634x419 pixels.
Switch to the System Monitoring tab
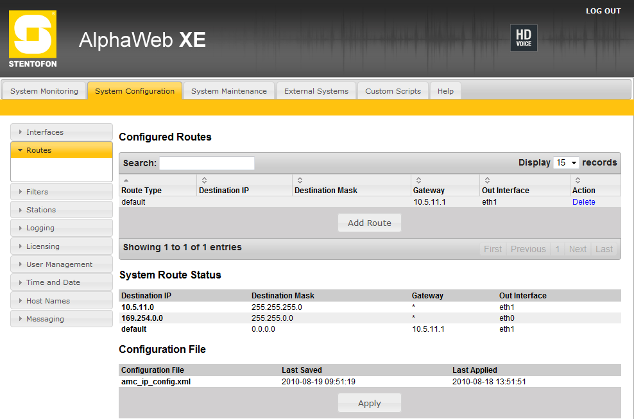point(44,91)
